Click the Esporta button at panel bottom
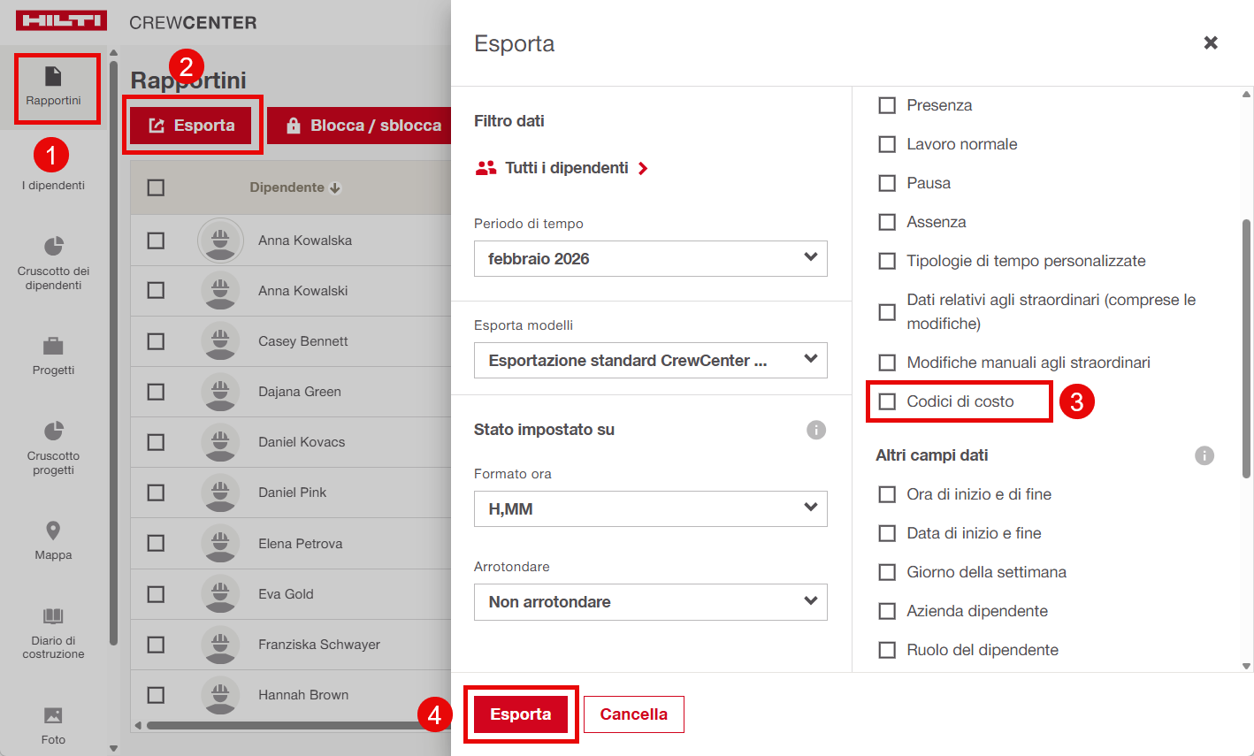The image size is (1254, 756). click(x=521, y=714)
